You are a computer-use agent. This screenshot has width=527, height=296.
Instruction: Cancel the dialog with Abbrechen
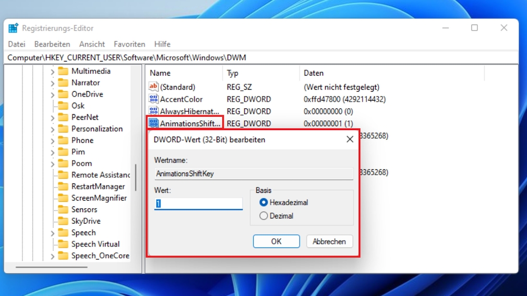(x=329, y=241)
